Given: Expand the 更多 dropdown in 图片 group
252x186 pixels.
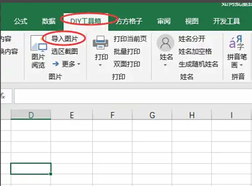Looking at the screenshot, I should click(x=79, y=64).
